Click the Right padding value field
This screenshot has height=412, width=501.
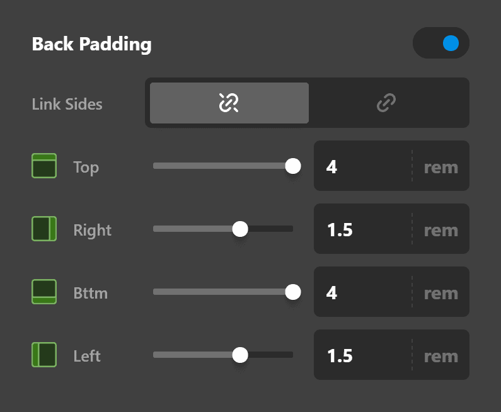362,230
